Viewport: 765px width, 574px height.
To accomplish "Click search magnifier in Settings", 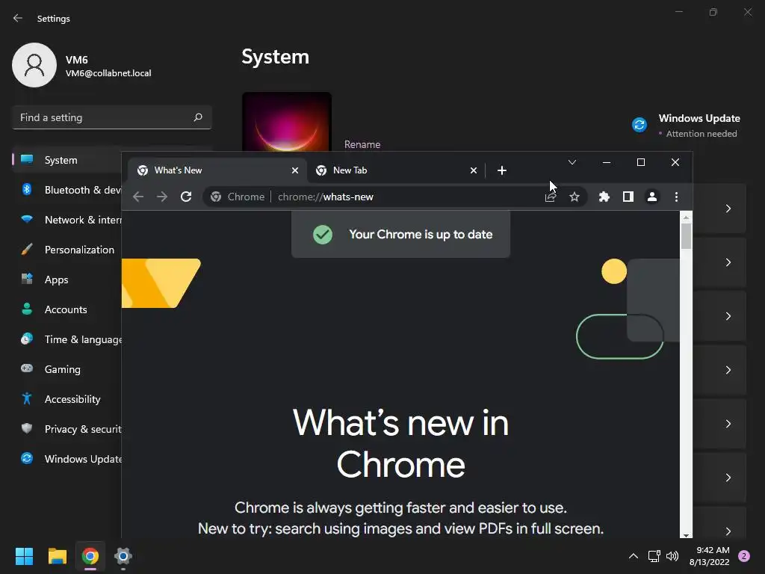I will 197,117.
